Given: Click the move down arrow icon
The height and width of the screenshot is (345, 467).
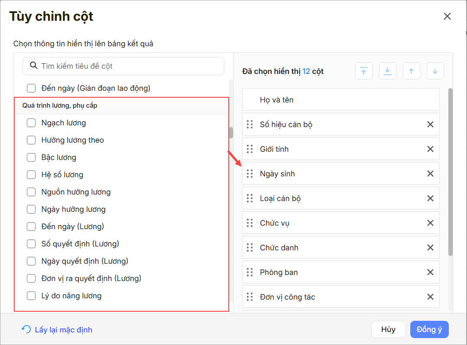Looking at the screenshot, I should pyautogui.click(x=435, y=71).
